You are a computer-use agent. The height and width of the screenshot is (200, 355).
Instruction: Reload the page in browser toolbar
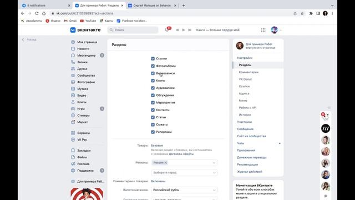point(37,13)
